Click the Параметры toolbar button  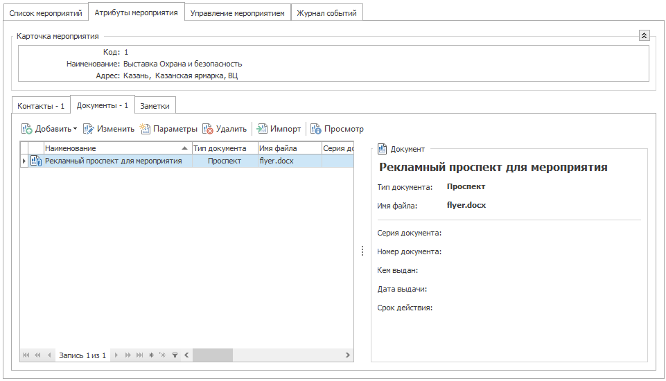point(168,129)
